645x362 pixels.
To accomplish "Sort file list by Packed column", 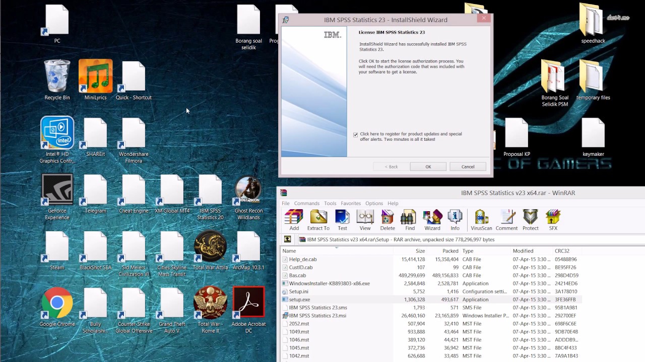I will [x=443, y=251].
